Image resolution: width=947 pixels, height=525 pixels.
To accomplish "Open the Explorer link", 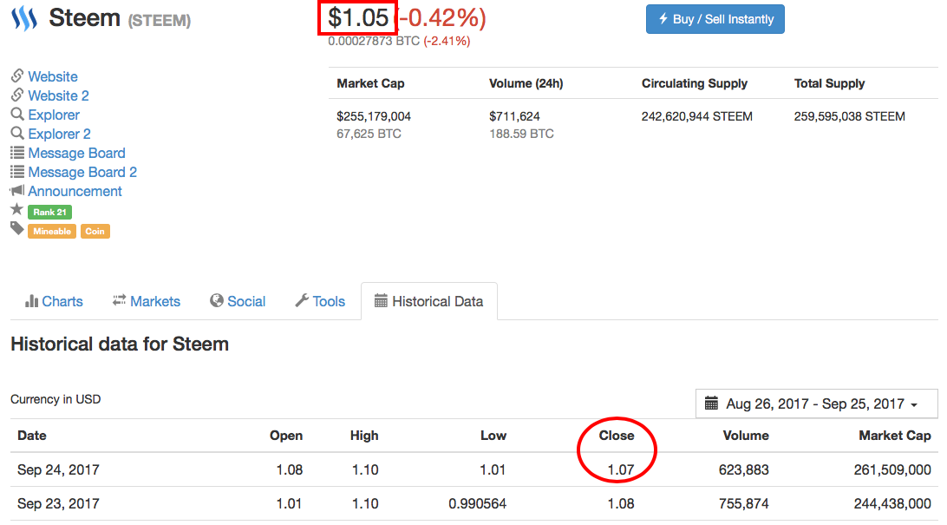I will pyautogui.click(x=54, y=115).
